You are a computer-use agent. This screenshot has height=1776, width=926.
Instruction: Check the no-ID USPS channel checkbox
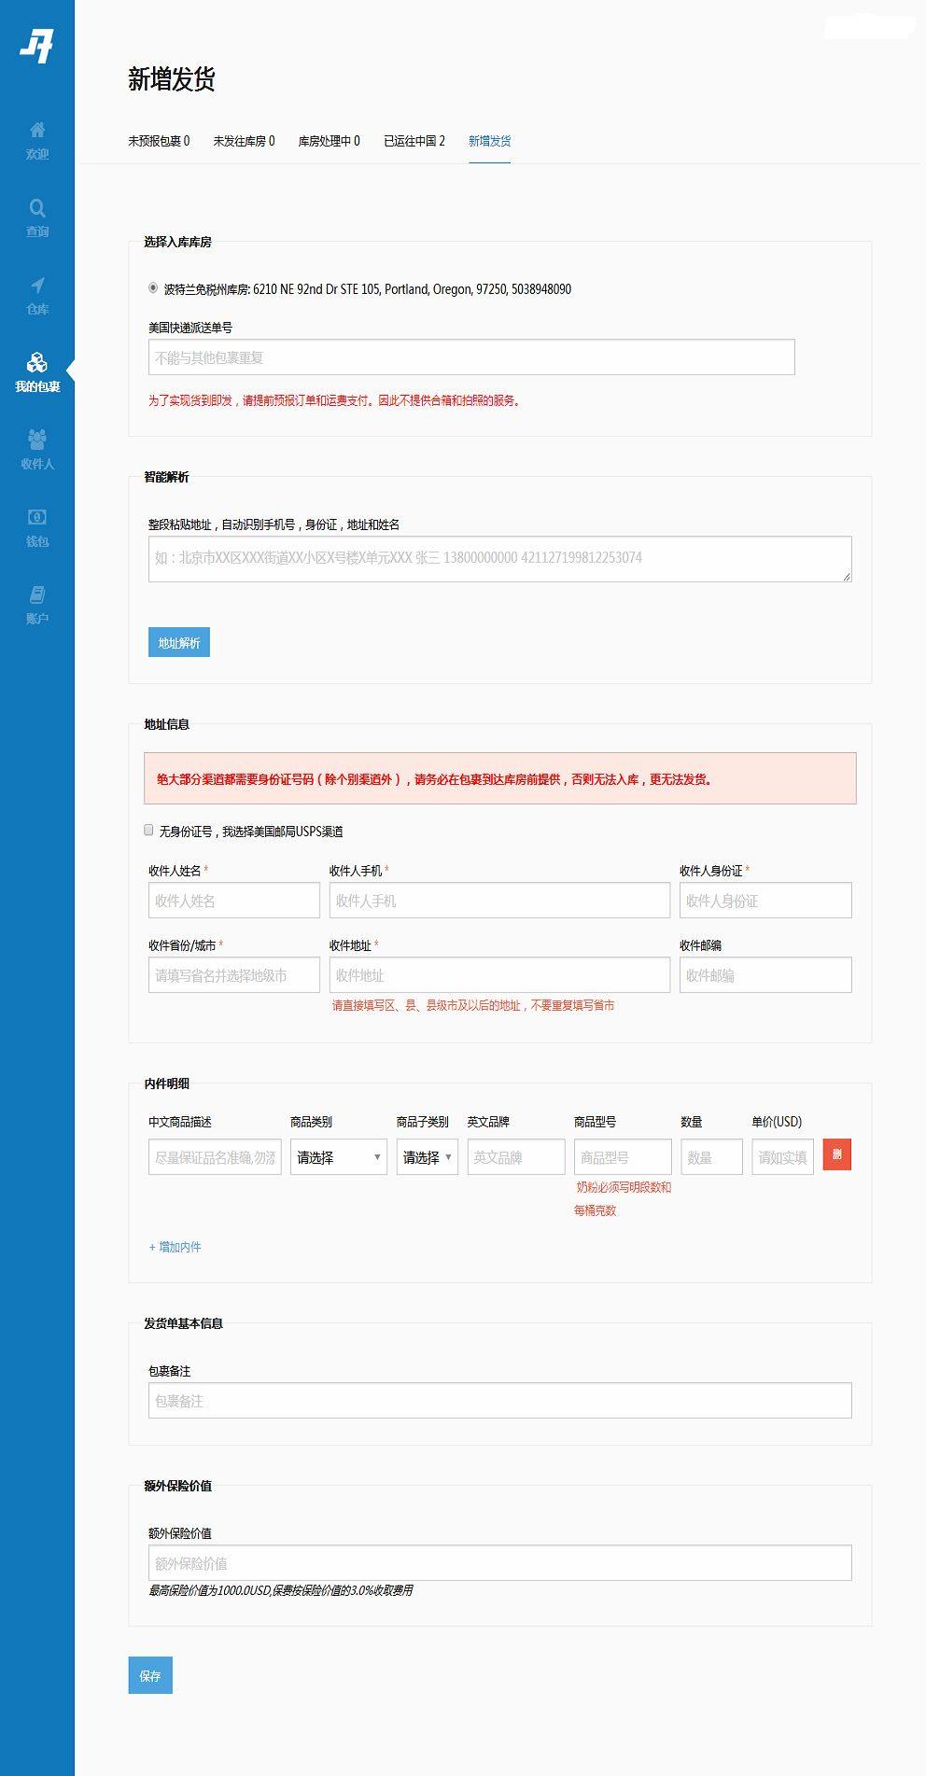coord(149,830)
